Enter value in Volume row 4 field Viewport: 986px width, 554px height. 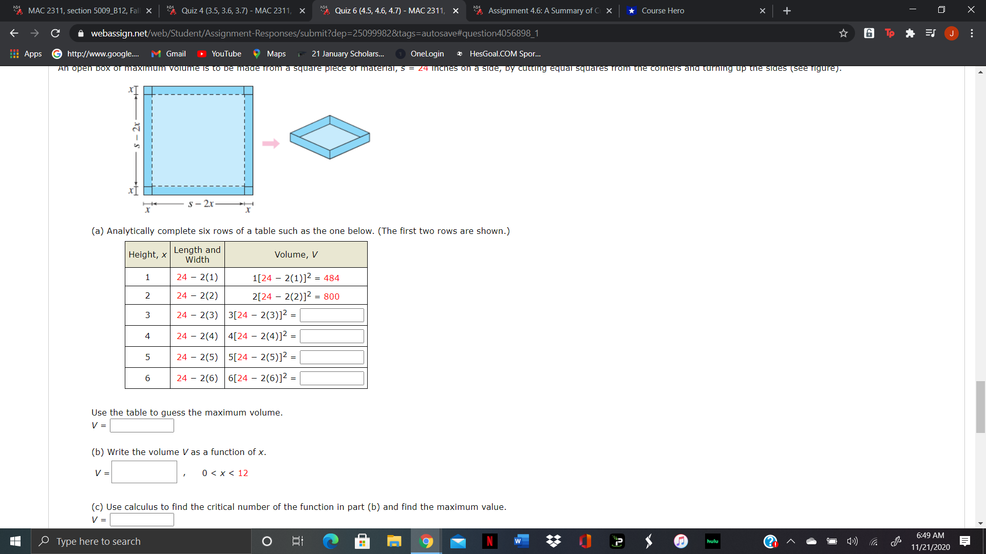(332, 336)
